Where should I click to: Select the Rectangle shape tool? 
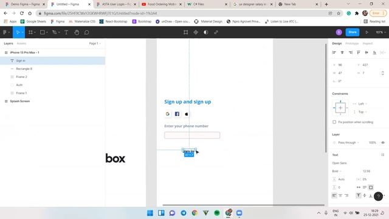pos(43,32)
